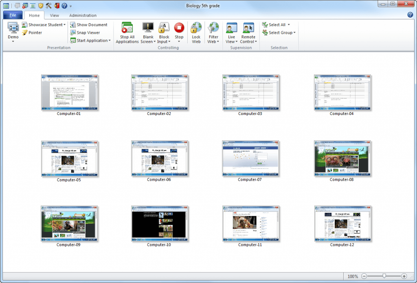Select the Computer-10 thumbnail
Viewport: 417px width, 283px height.
click(x=160, y=223)
